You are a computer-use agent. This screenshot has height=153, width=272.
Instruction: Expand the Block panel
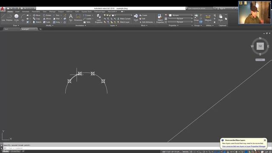(x=144, y=25)
